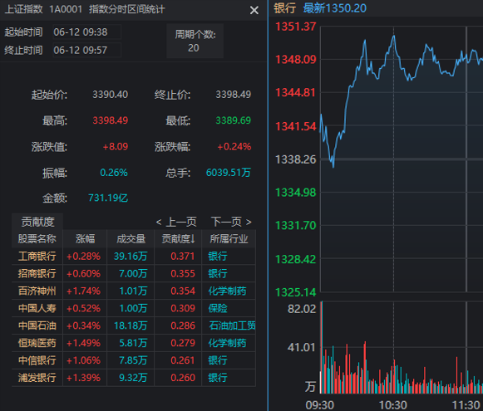This screenshot has height=411, width=483.
Task: Go to previous page with 上一页
Action: pos(176,222)
